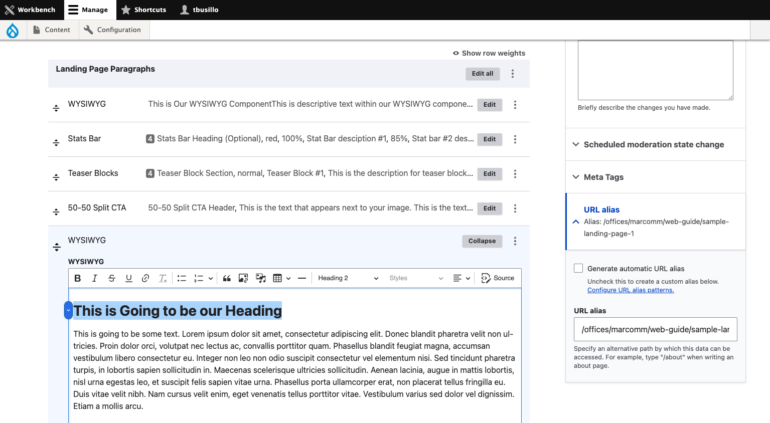Expand the Meta Tags section
Image resolution: width=770 pixels, height=423 pixels.
(x=655, y=177)
